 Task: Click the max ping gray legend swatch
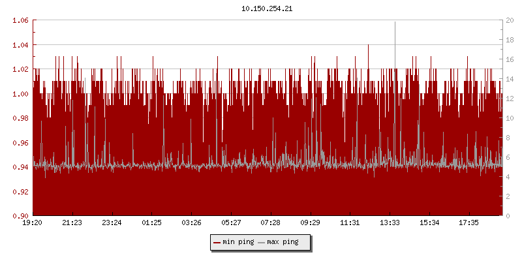point(262,242)
